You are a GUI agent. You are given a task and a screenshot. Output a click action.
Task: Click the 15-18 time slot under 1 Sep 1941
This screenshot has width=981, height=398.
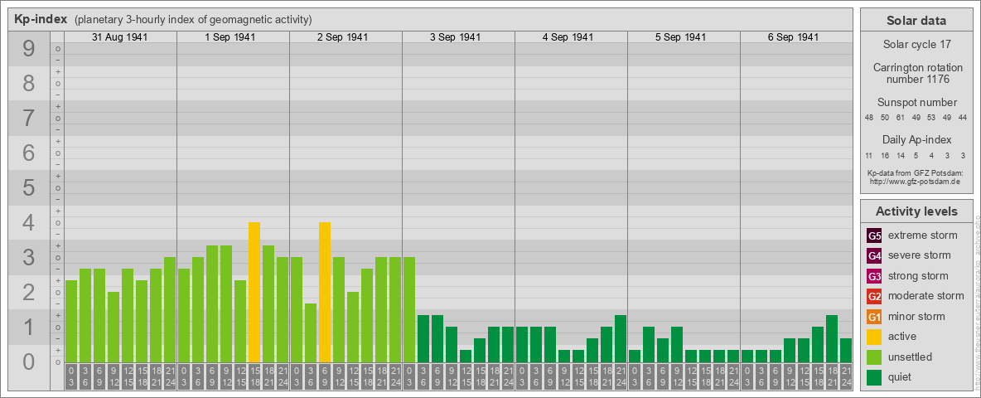click(254, 375)
